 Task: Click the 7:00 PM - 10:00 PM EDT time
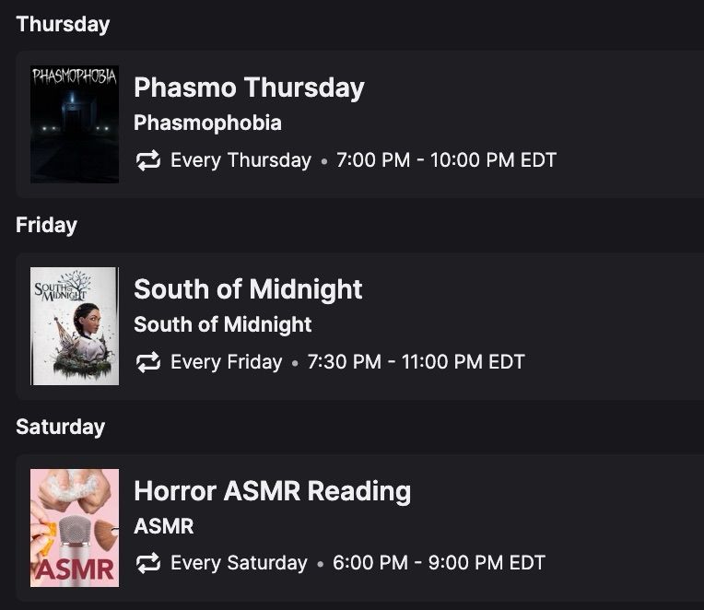pyautogui.click(x=446, y=160)
